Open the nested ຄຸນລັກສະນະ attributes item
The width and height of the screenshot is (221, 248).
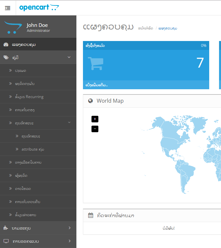click(x=38, y=136)
